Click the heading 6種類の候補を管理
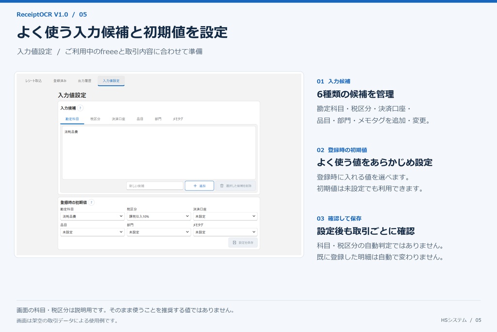Screen dimensions: 497x332 point(355,94)
